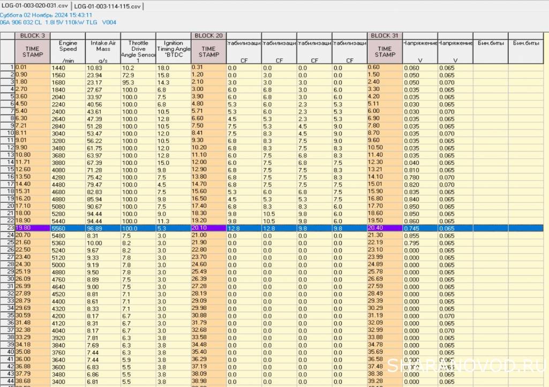This screenshot has width=549, height=387.
Task: Click the TIME STAMP header under BLOCK 31
Action: [385, 51]
